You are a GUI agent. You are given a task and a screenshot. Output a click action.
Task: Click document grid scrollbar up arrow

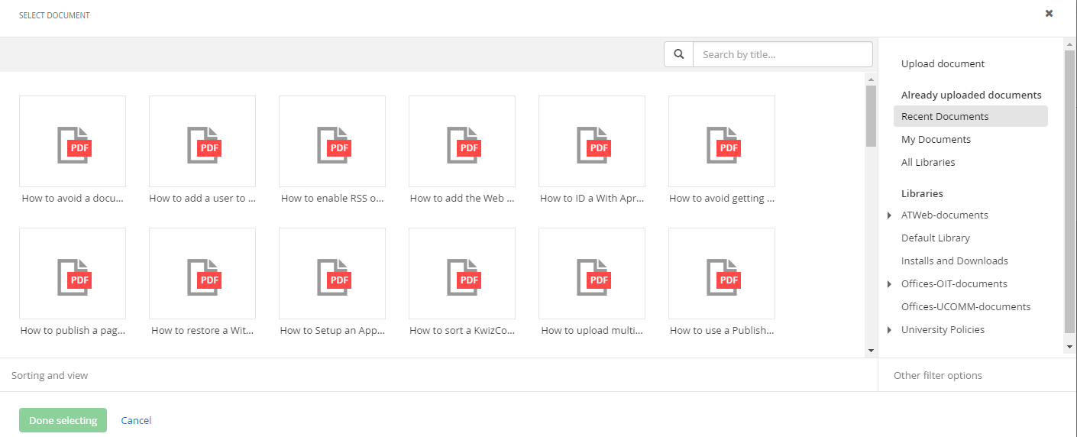tap(871, 78)
